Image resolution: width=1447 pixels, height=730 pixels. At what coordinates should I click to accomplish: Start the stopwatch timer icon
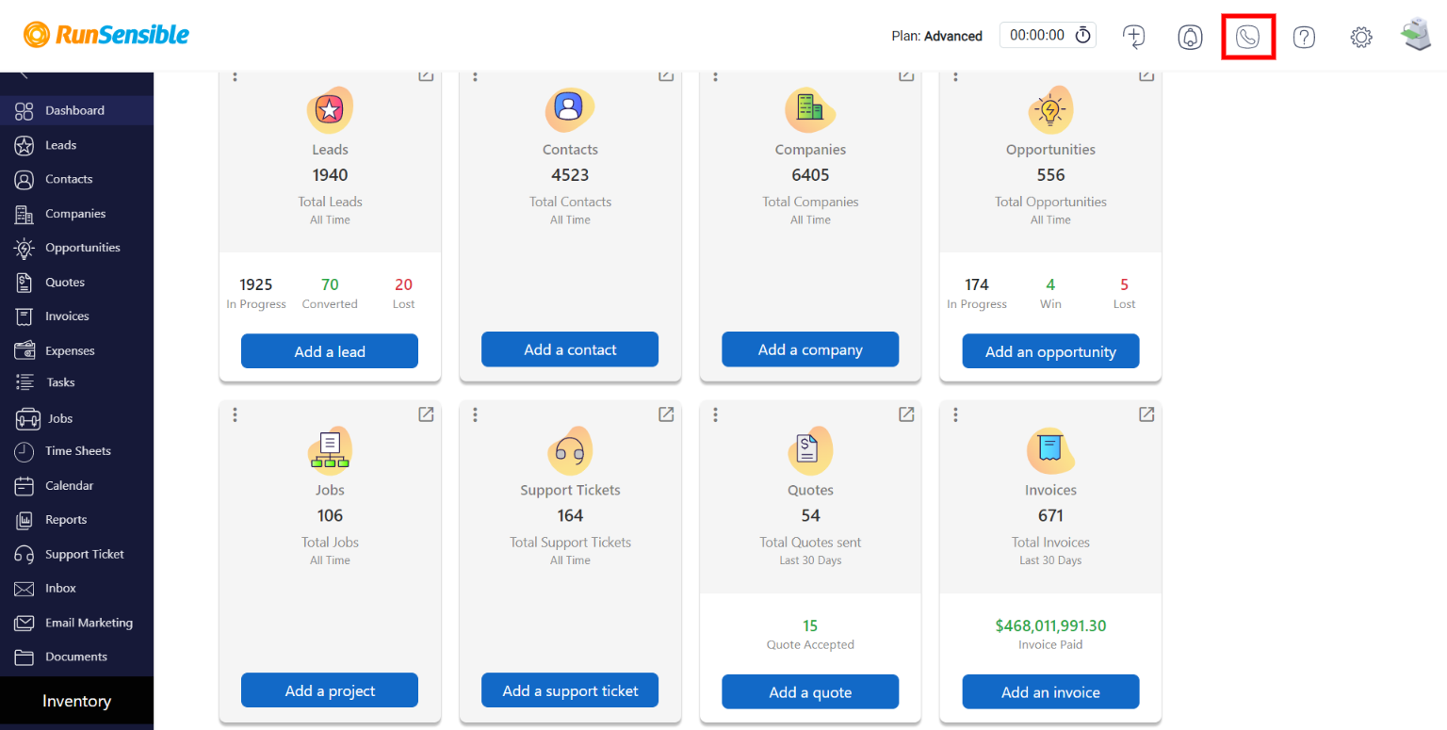[x=1083, y=36]
